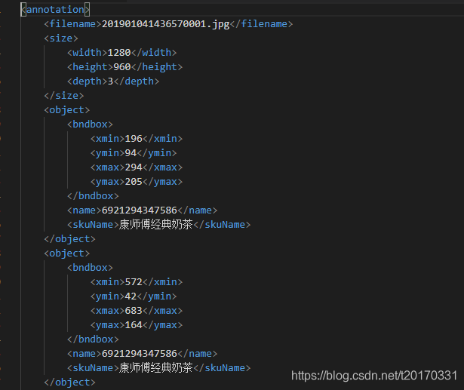Screen dimensions: 464x390
Task: Click the opening <height> tag
Action: pos(90,67)
